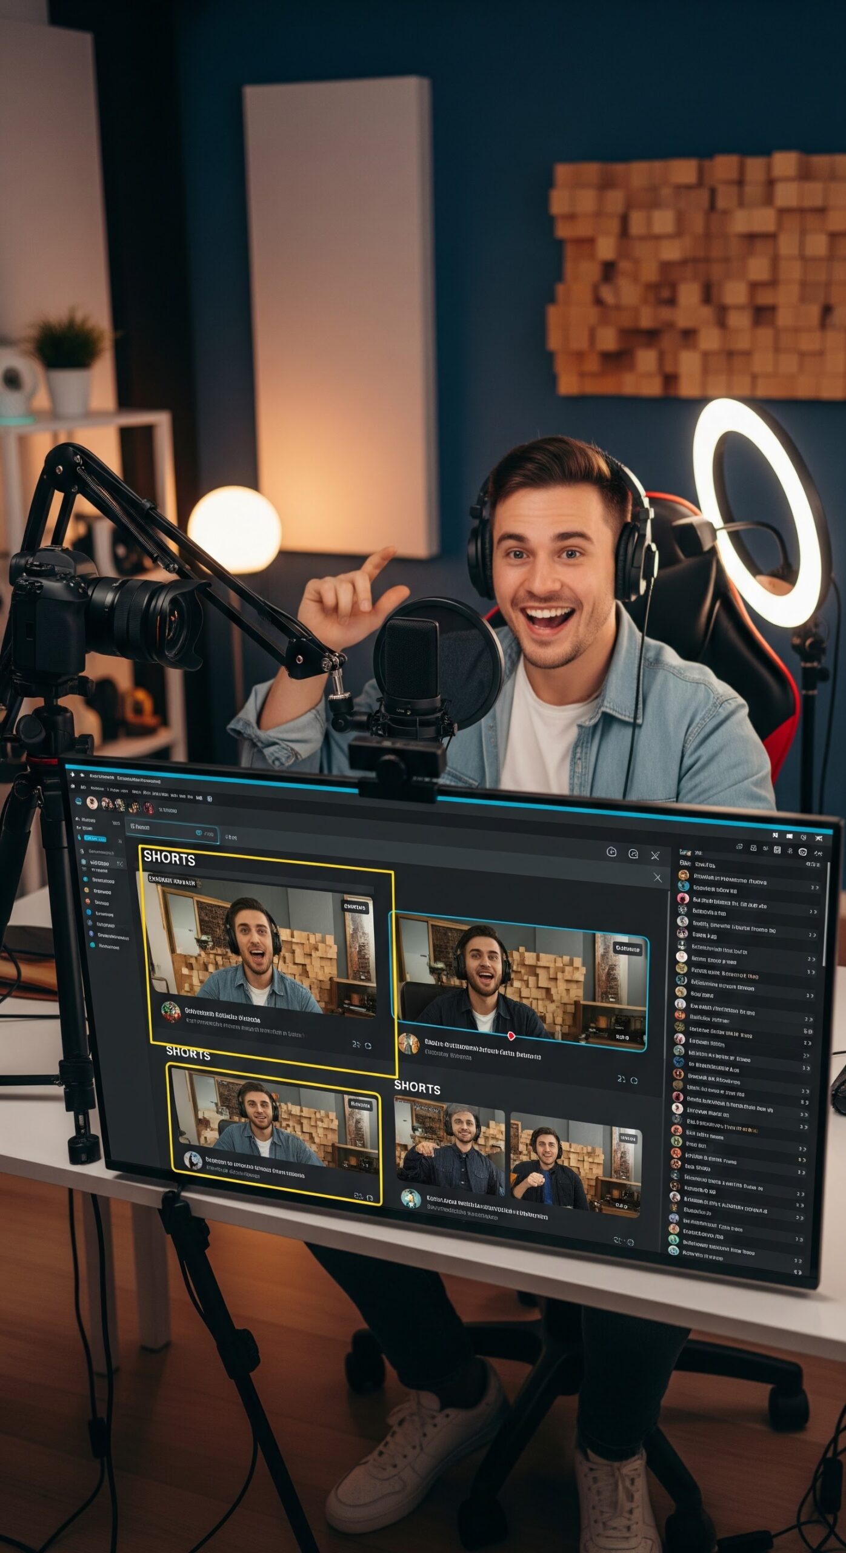Open the channel avatar under the large yellow-framed video
The image size is (846, 1553).
click(x=170, y=1012)
